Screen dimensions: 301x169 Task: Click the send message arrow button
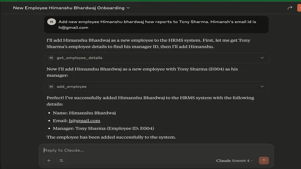[x=264, y=161]
